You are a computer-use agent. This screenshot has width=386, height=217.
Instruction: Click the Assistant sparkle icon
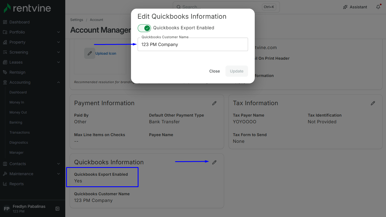point(346,7)
